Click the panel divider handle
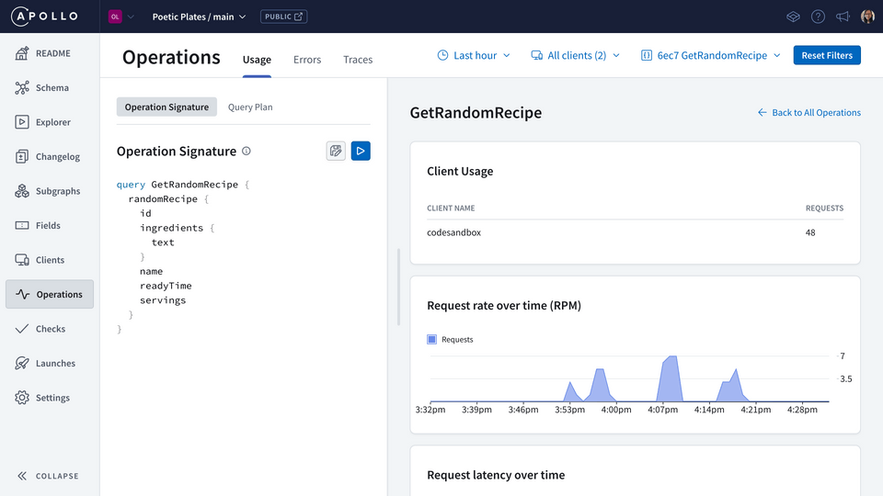 398,287
